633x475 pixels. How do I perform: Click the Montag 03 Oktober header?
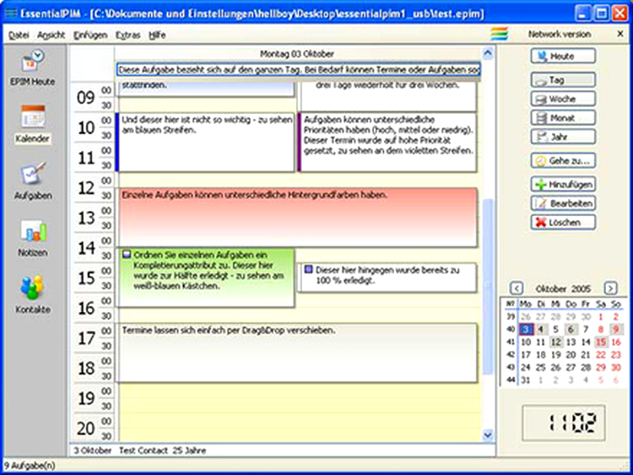[x=297, y=54]
